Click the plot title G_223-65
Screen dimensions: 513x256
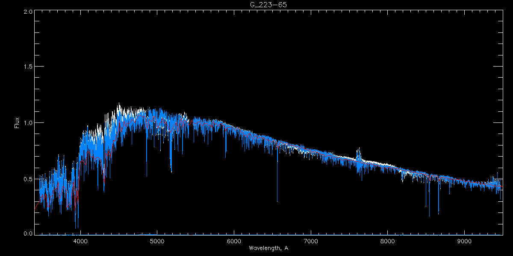[268, 5]
